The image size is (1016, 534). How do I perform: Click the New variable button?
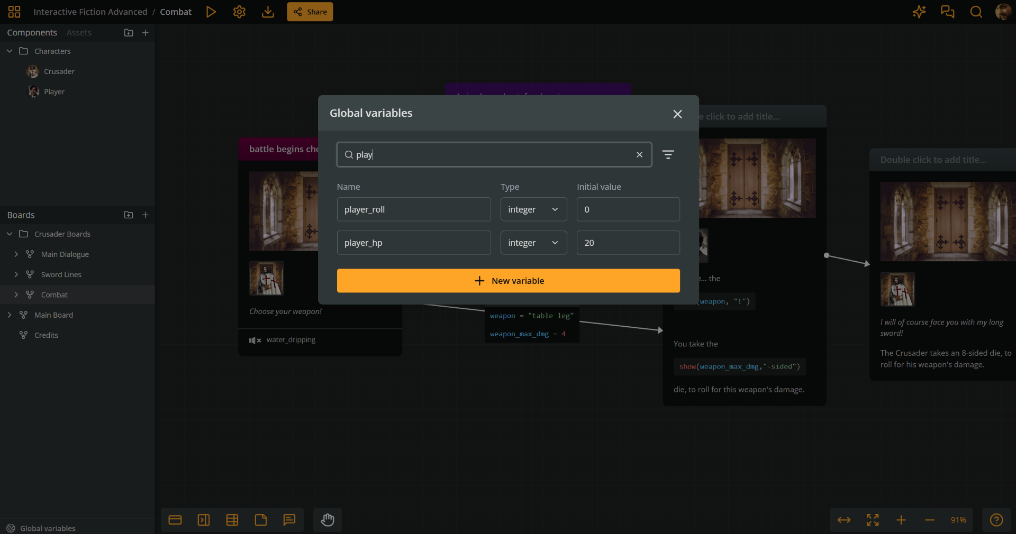(508, 281)
